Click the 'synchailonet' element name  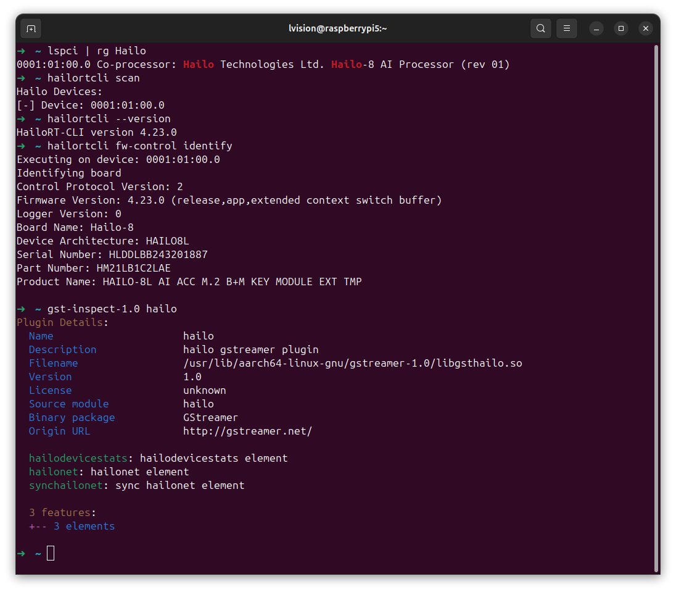point(66,486)
